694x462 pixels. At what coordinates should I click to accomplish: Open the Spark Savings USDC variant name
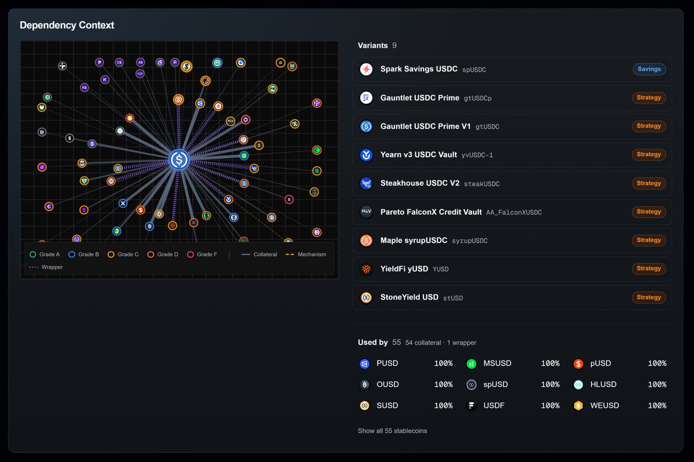click(419, 69)
